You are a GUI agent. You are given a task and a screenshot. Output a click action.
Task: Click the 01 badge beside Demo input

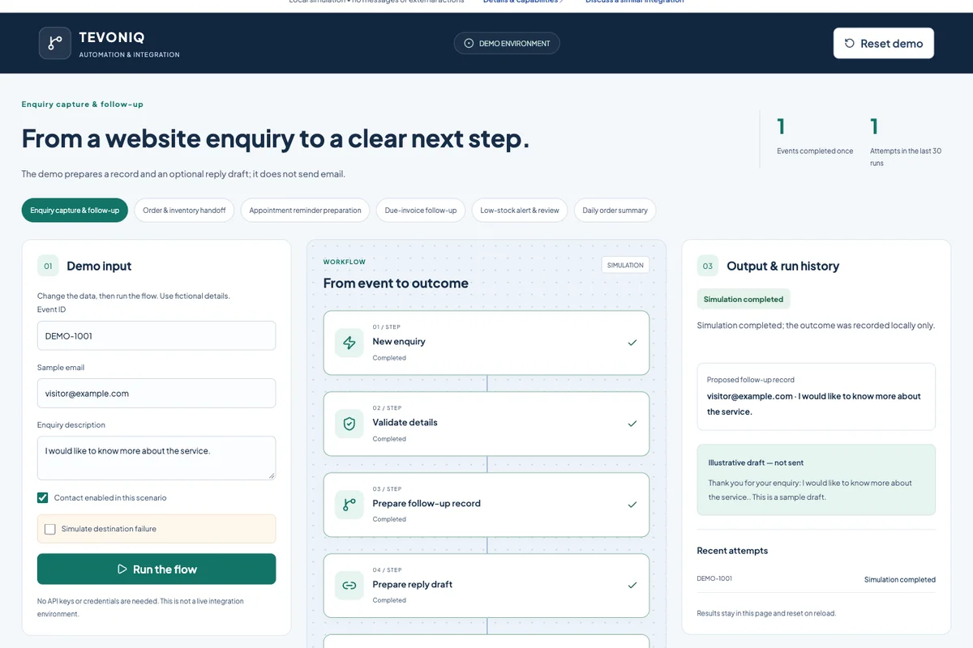[x=48, y=266]
